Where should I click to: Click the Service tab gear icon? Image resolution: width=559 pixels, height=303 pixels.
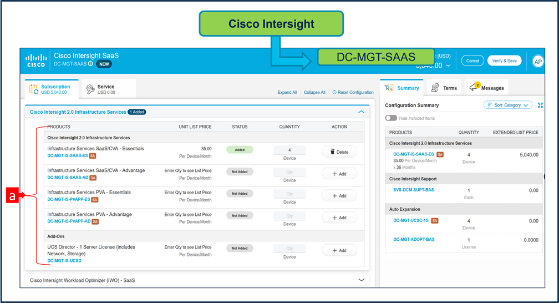click(90, 89)
